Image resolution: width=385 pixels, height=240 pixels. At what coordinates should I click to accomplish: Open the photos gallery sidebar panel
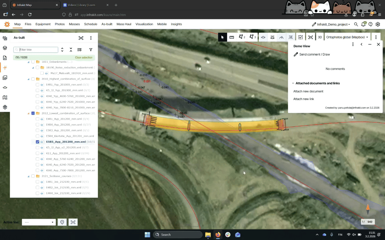[5, 78]
